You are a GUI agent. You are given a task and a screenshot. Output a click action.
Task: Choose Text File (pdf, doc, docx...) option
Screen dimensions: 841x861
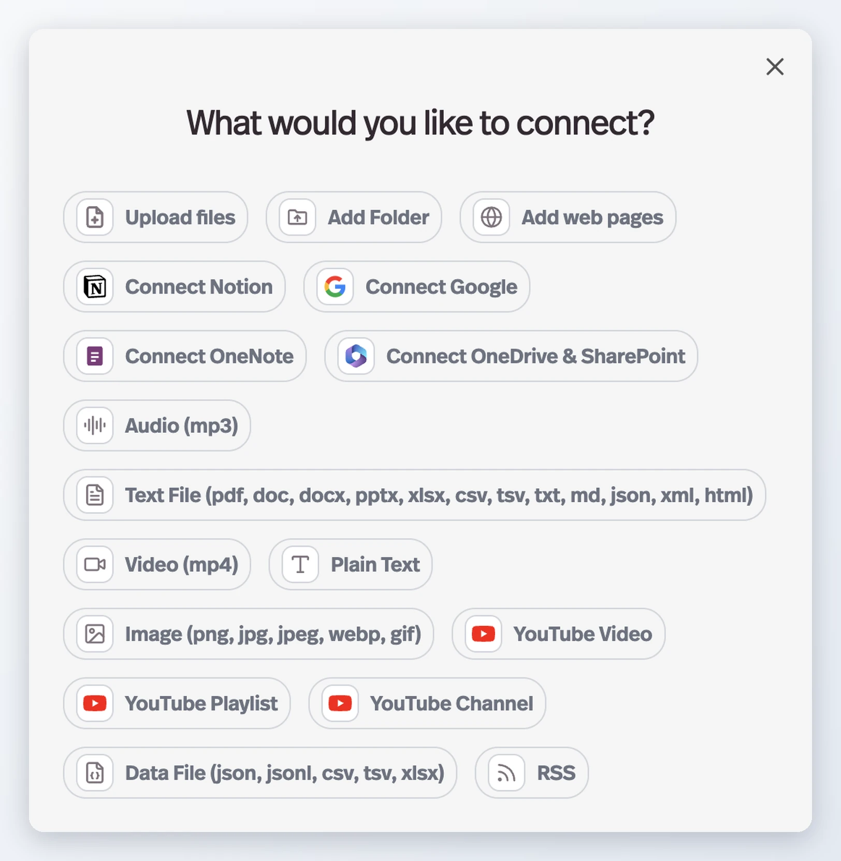pos(414,495)
